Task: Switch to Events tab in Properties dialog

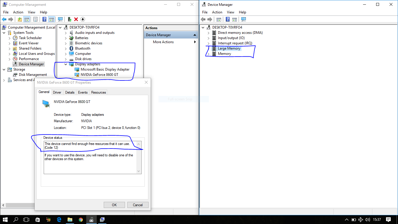Action: (x=83, y=92)
